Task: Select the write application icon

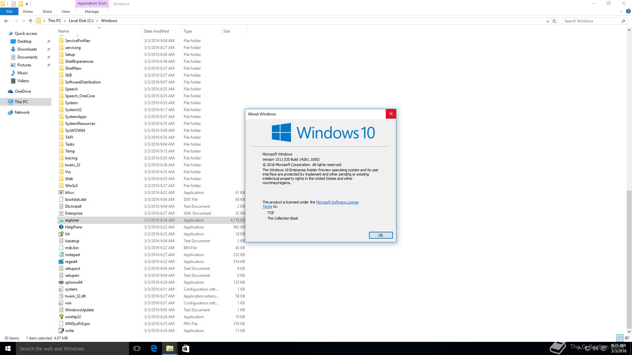Action: tap(61, 331)
